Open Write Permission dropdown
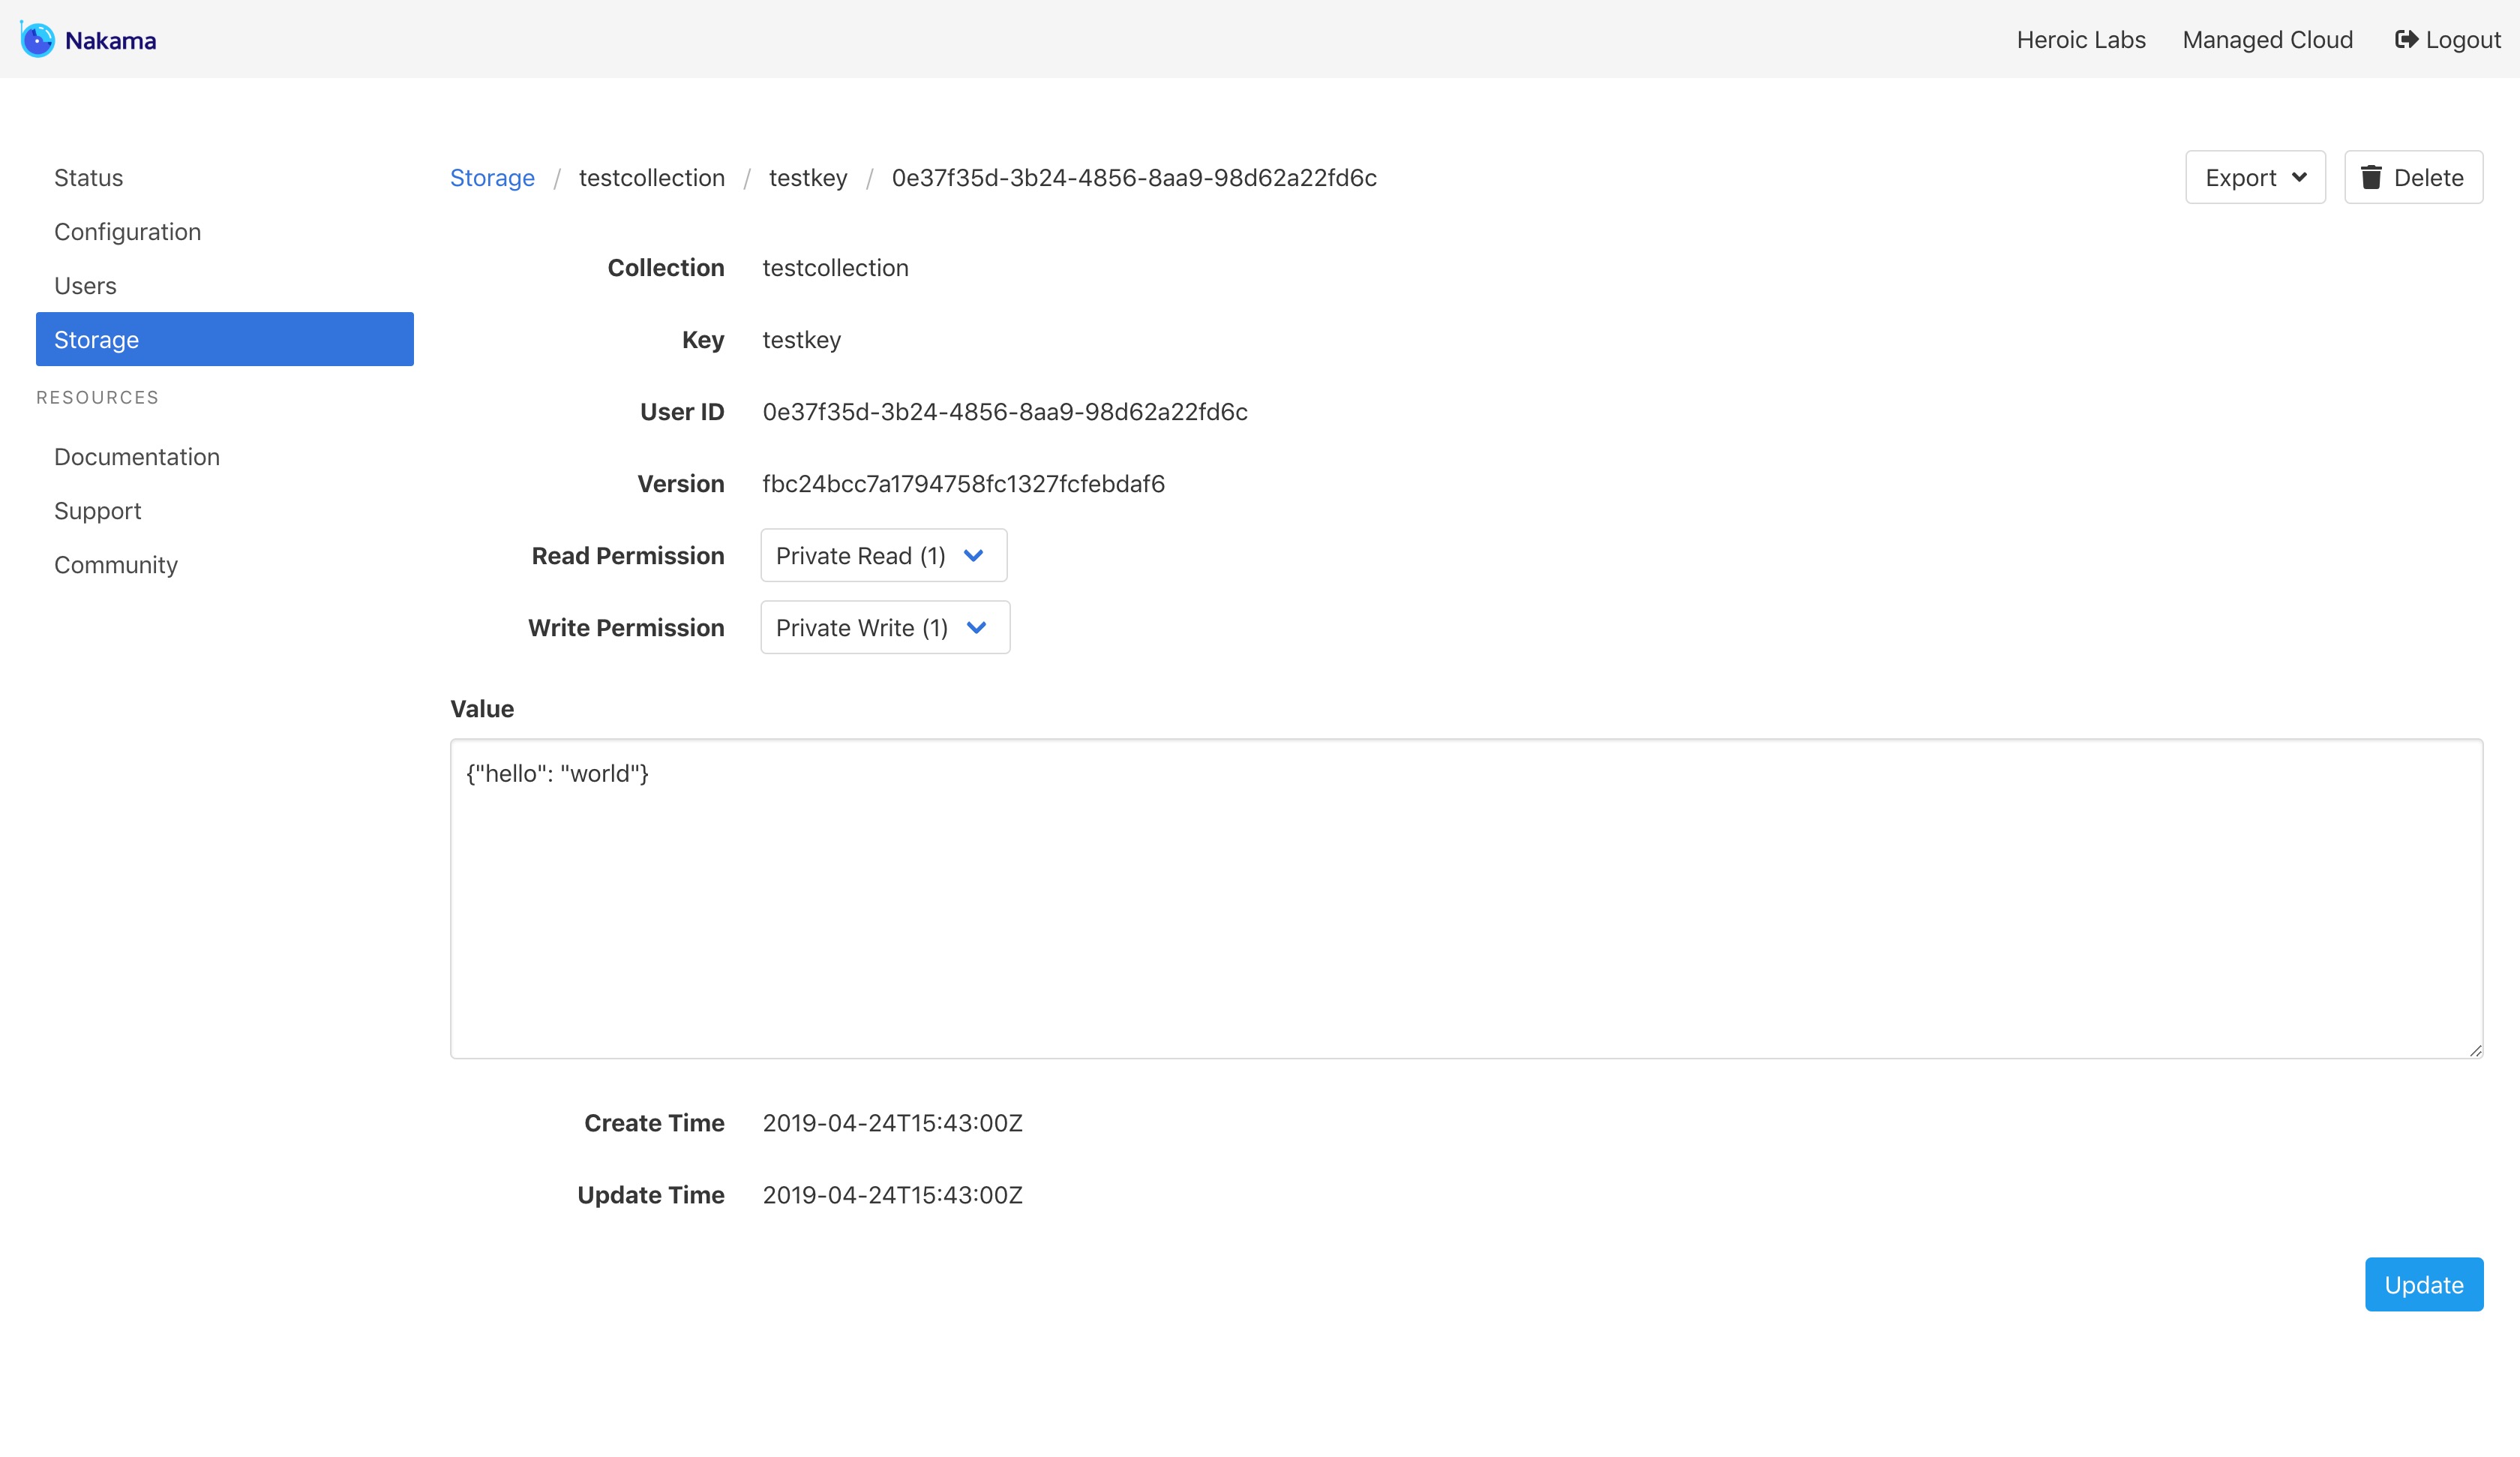The image size is (2520, 1457). pos(885,627)
